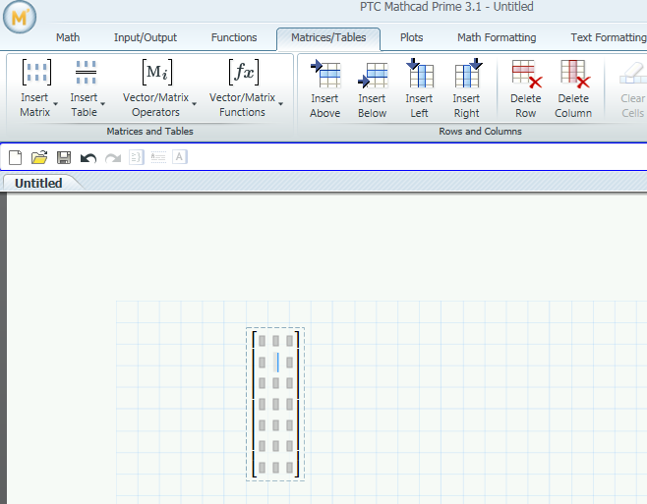This screenshot has height=504, width=647.
Task: Open the Functions ribbon tab
Action: [234, 37]
